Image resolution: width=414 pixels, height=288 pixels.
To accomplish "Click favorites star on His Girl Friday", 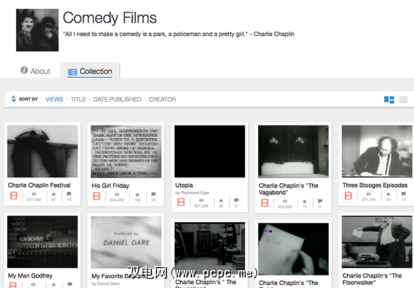I will tap(137, 195).
